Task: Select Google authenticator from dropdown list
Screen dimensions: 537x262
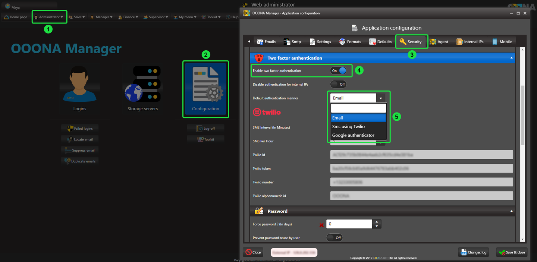Action: point(353,135)
